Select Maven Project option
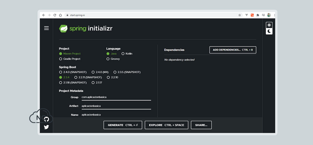This screenshot has width=313, height=145. point(70,54)
